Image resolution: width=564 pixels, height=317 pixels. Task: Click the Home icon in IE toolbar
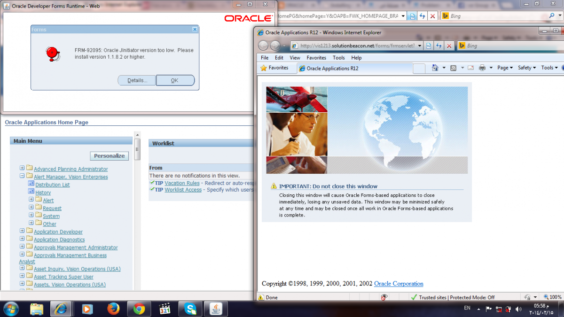click(x=435, y=68)
